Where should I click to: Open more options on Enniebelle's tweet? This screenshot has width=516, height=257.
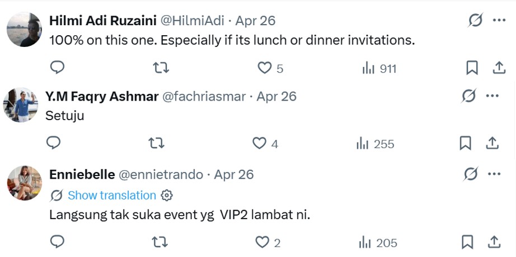(494, 174)
